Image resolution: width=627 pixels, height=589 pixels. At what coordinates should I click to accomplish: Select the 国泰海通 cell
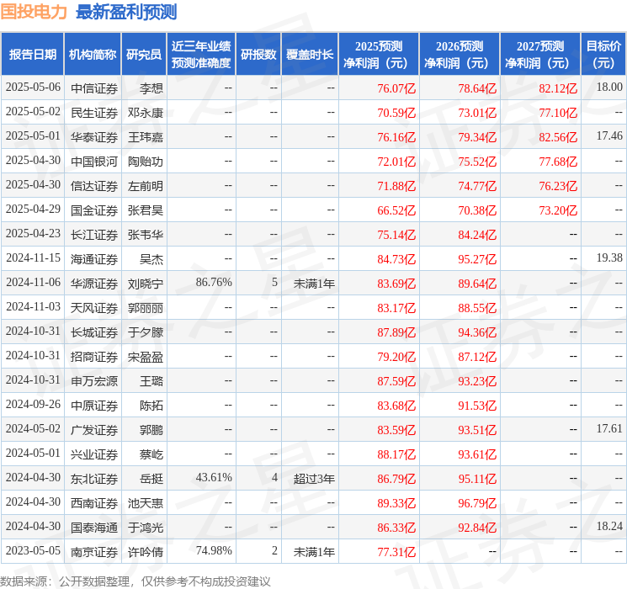(94, 528)
